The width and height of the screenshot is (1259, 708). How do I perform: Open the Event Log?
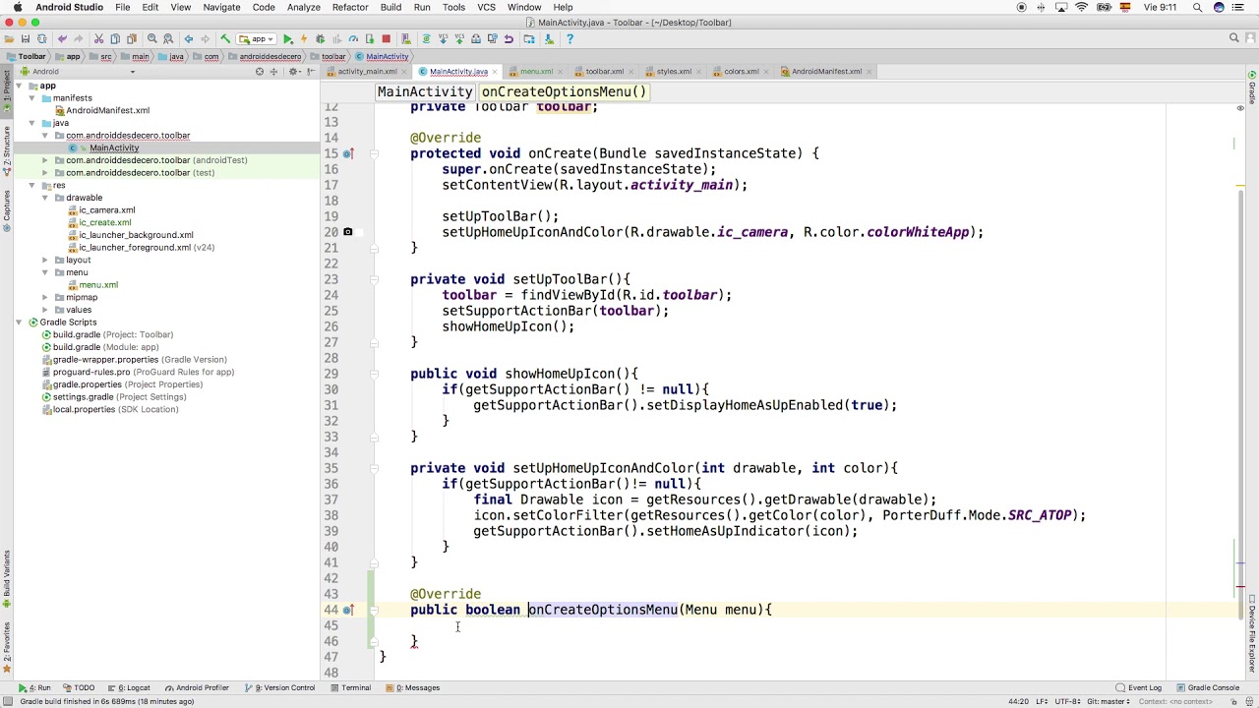[x=1139, y=687]
